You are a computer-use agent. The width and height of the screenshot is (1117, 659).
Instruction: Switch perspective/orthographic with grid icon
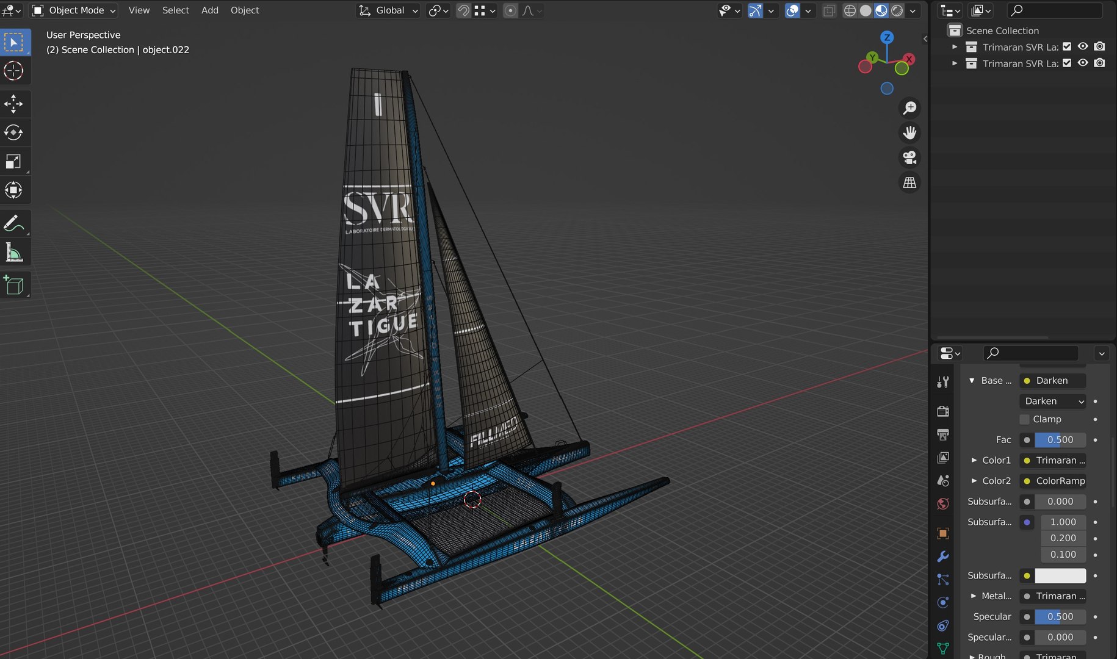point(909,182)
